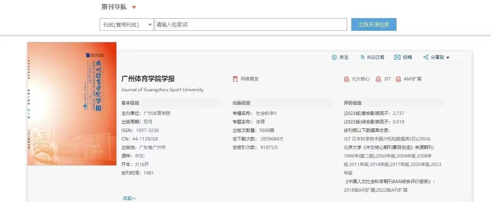Click the journal title 广州体育学院学报

[x=148, y=79]
